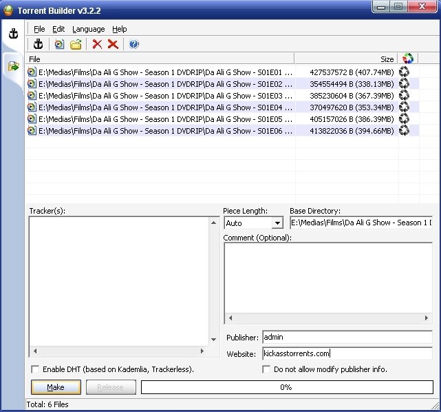Viewport: 441px width, 412px height.
Task: Check Do not allow modify publisher info
Action: tap(266, 369)
